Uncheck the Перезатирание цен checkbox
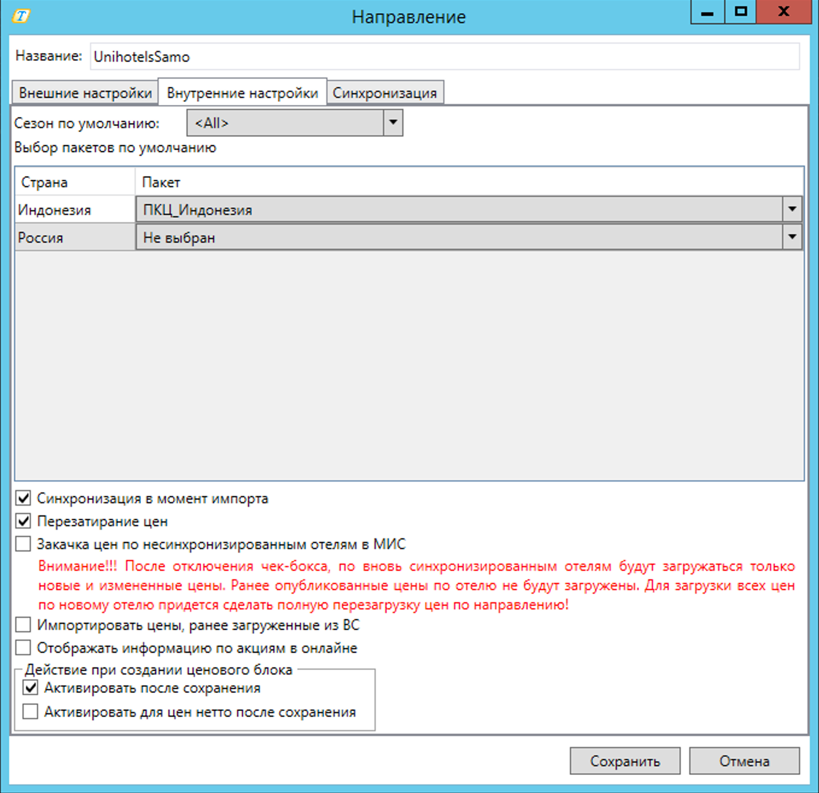This screenshot has height=793, width=819. [24, 521]
